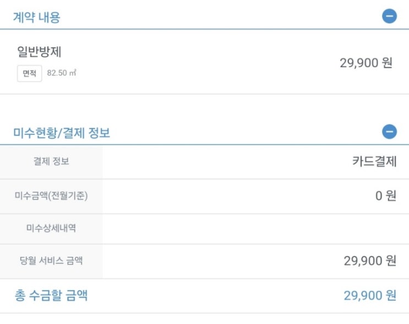Click the 계약 내용 section title
Screen dimensions: 409x324
click(x=36, y=18)
